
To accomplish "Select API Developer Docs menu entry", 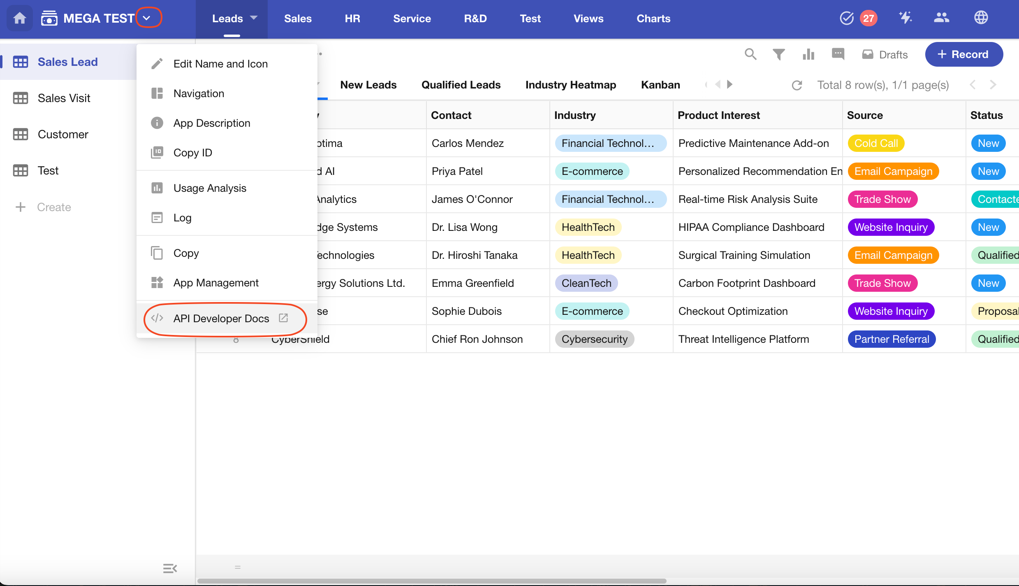I will click(x=221, y=319).
